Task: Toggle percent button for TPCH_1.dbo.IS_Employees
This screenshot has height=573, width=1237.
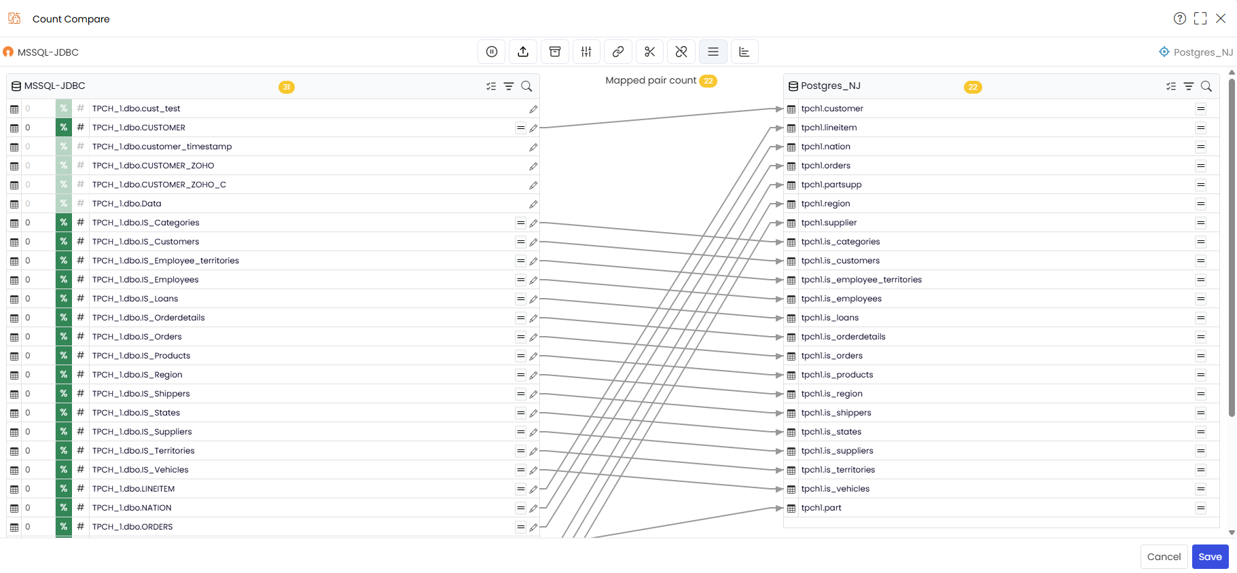Action: click(63, 280)
